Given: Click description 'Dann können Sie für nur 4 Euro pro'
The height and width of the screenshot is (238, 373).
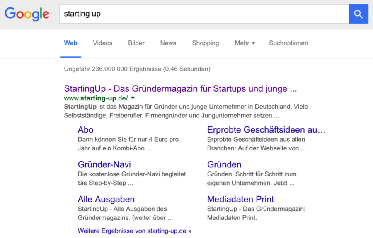Looking at the screenshot, I should point(128,139).
